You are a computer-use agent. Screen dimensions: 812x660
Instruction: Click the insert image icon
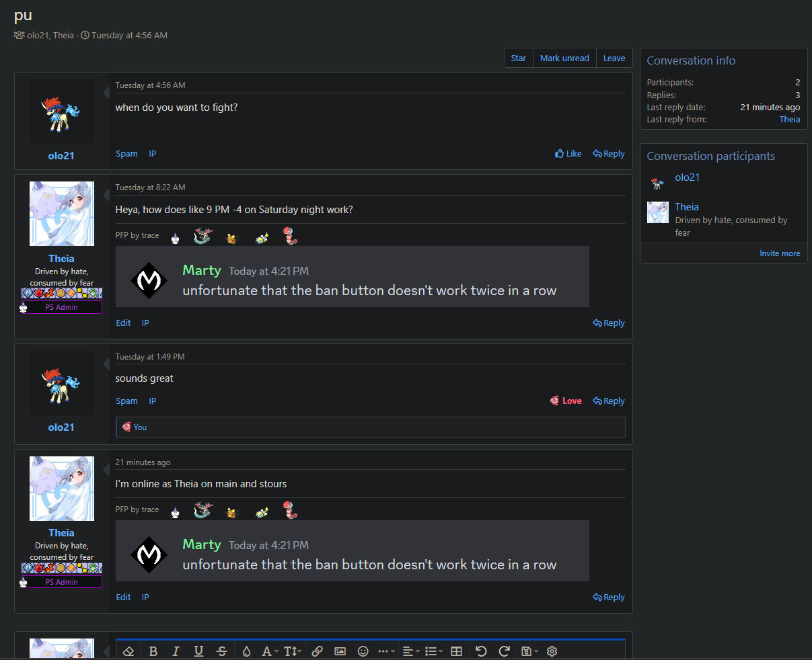tap(340, 651)
